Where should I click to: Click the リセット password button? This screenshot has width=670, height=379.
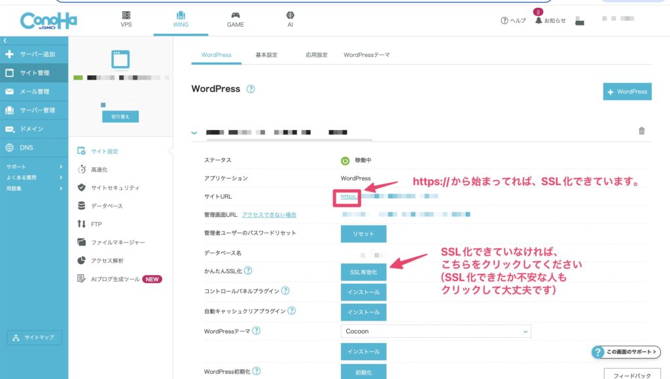364,234
